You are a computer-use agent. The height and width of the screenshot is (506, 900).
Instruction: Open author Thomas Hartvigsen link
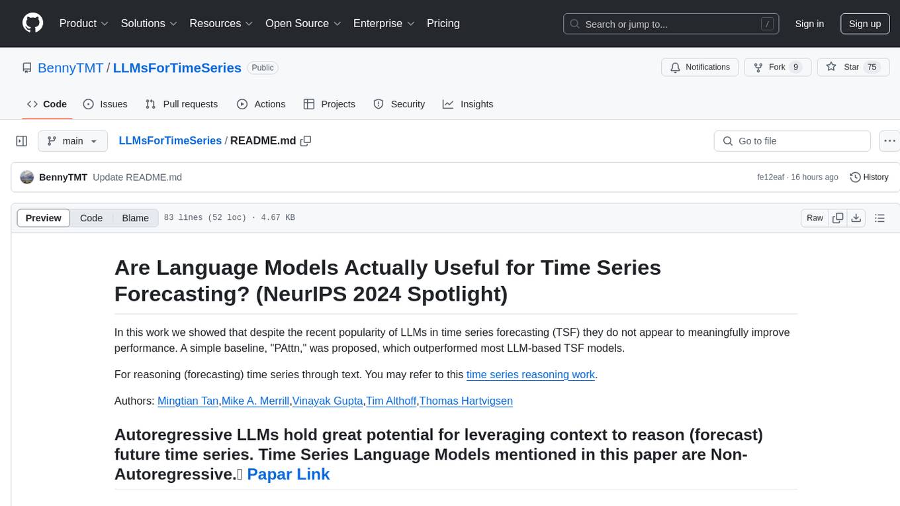(x=466, y=401)
